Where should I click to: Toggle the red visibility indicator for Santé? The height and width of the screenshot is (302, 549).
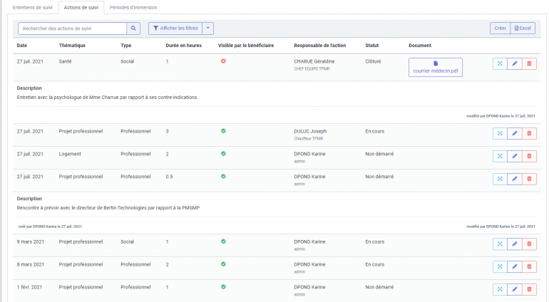[x=223, y=61]
